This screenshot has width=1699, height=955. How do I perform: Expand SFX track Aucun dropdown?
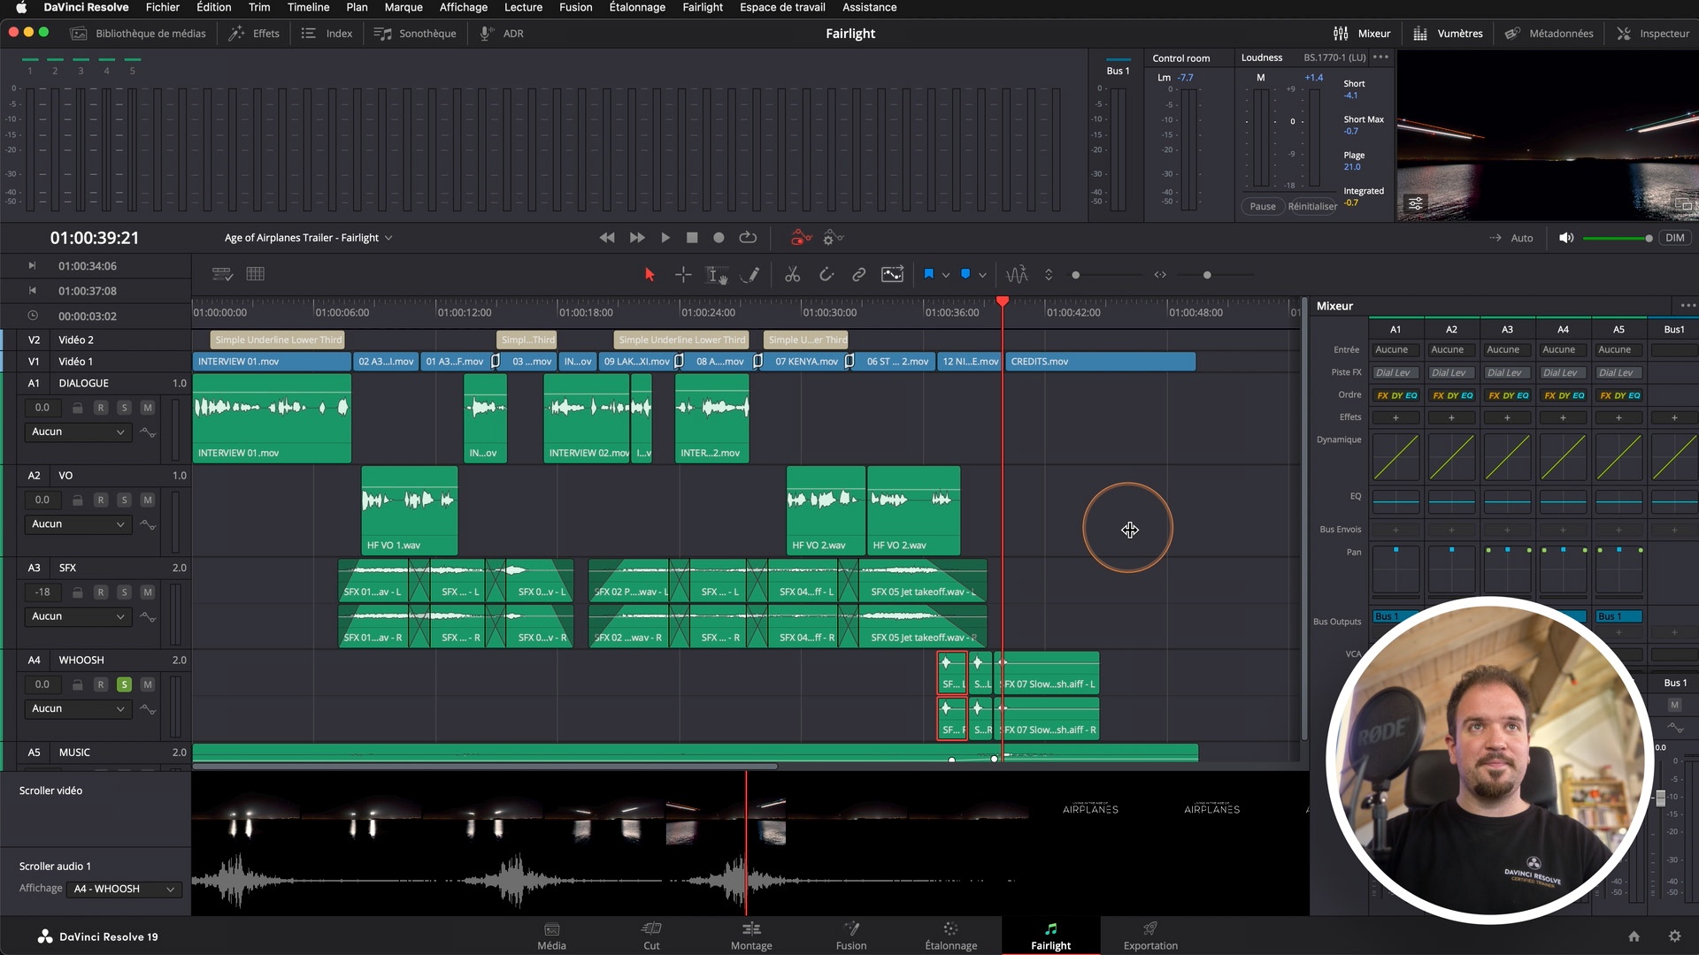point(78,616)
